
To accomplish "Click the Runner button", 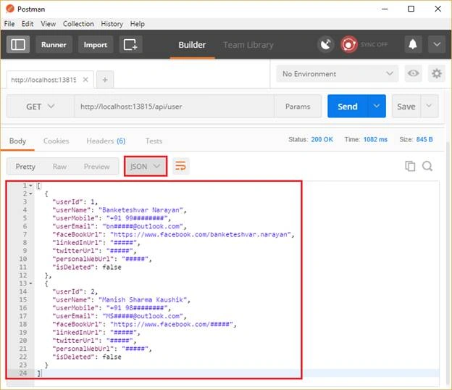I will pyautogui.click(x=54, y=45).
